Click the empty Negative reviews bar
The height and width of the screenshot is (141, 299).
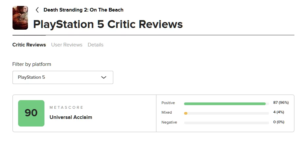click(x=226, y=123)
